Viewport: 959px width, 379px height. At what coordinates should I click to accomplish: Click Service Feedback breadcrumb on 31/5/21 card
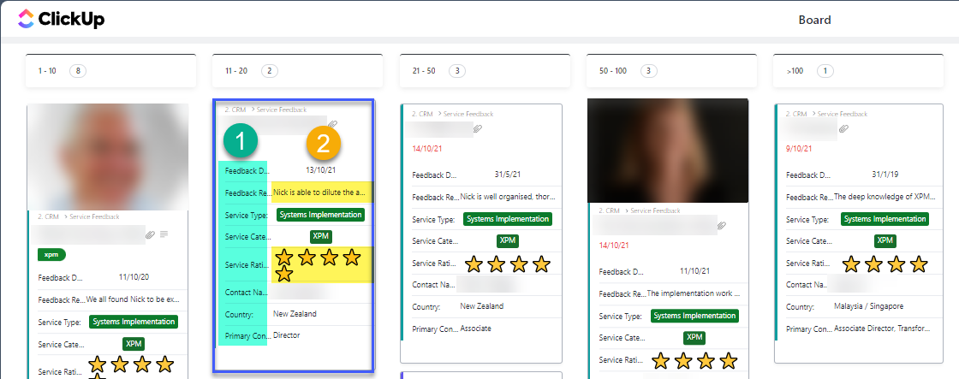pos(468,114)
